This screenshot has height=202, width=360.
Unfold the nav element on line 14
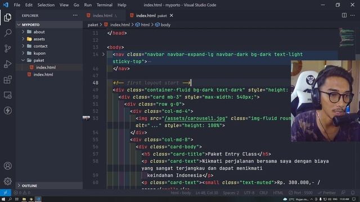point(103,54)
